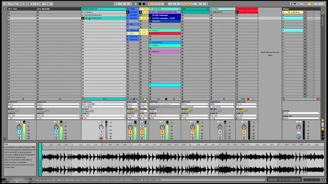Viewport: 328px width, 184px height.
Task: Open Audio From dropdown on CH 2 track
Action: click(58, 104)
